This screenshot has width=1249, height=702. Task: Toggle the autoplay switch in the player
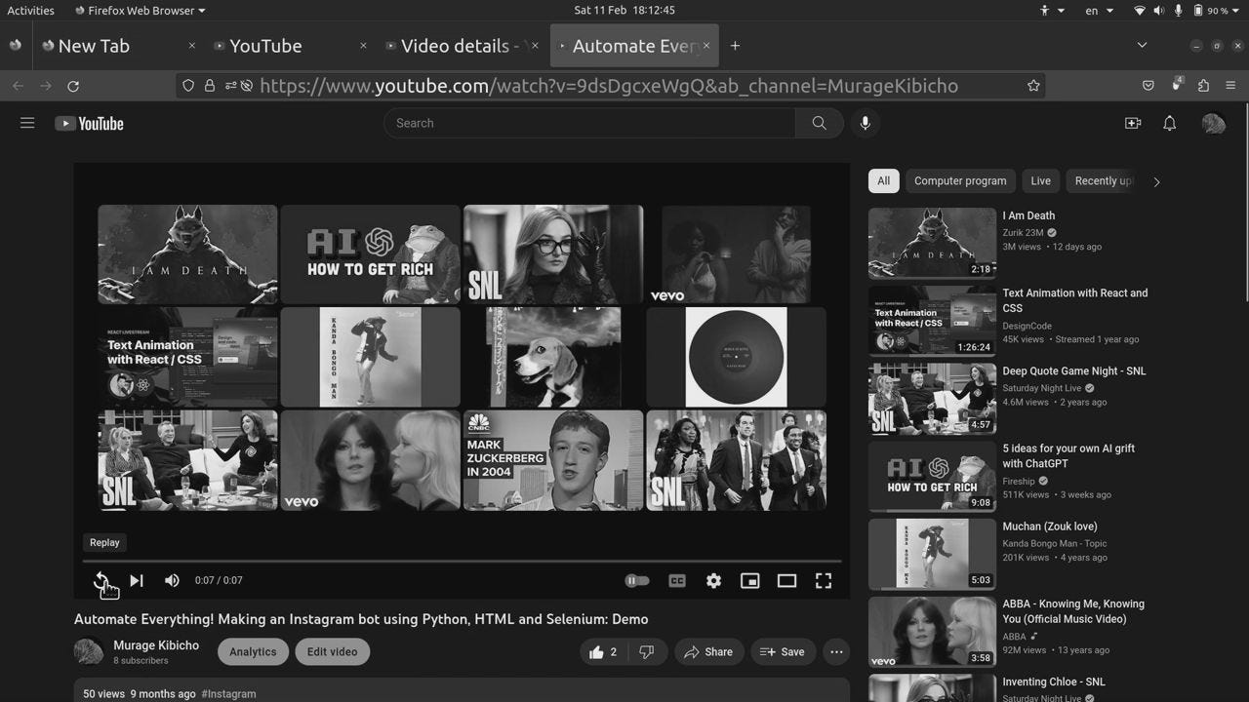point(637,580)
